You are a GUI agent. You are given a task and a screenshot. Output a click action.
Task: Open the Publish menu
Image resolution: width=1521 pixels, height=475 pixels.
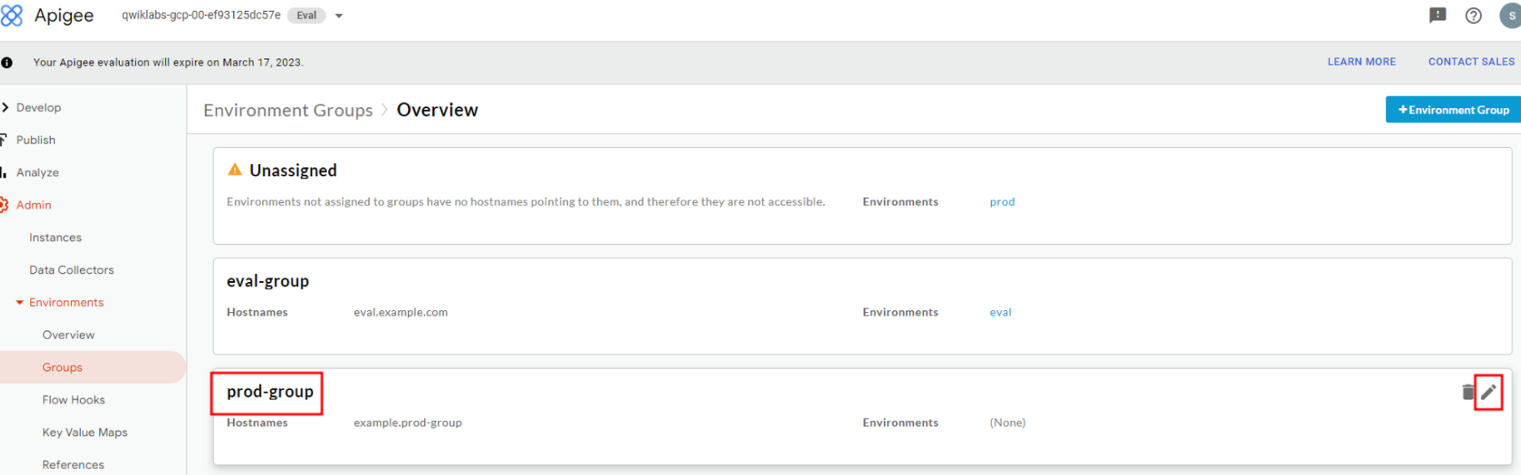[36, 140]
